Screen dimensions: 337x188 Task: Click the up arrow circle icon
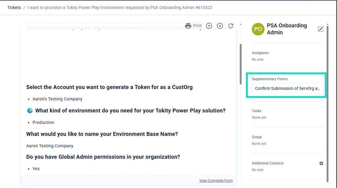pyautogui.click(x=209, y=26)
